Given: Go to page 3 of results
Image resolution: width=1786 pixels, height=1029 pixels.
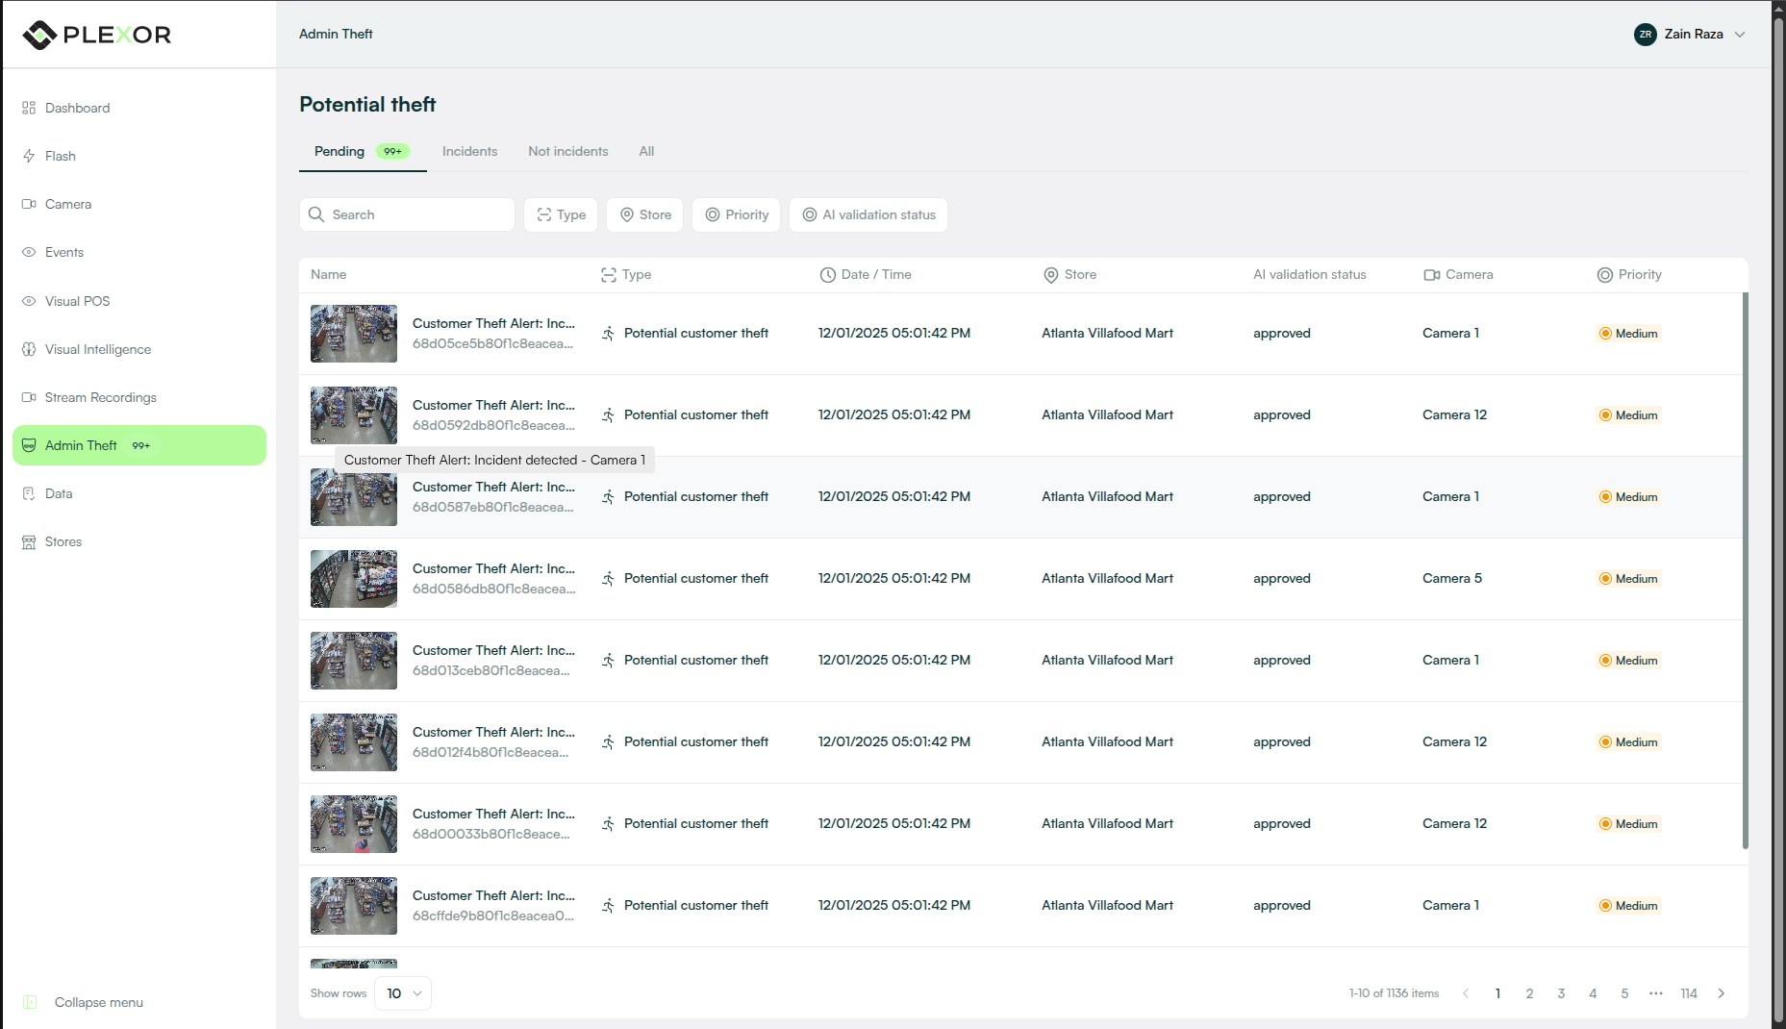Looking at the screenshot, I should coord(1561,993).
